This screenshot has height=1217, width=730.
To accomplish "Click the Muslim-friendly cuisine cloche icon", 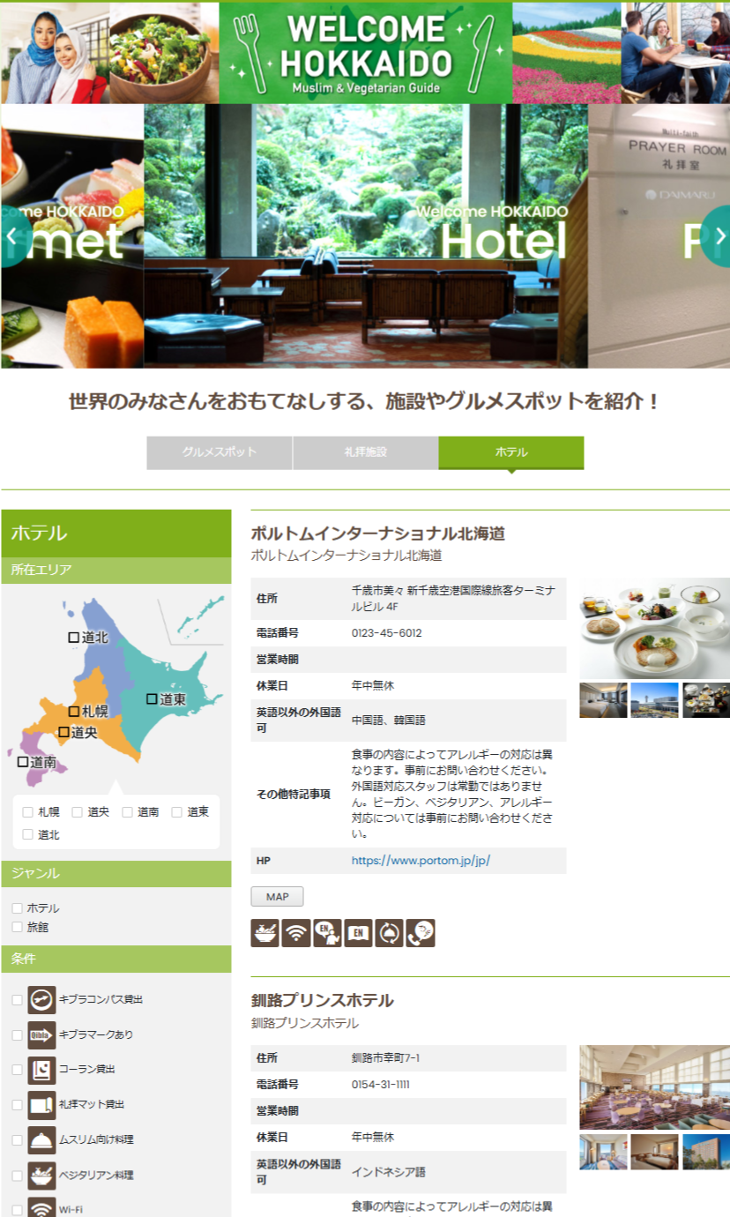I will (41, 1140).
